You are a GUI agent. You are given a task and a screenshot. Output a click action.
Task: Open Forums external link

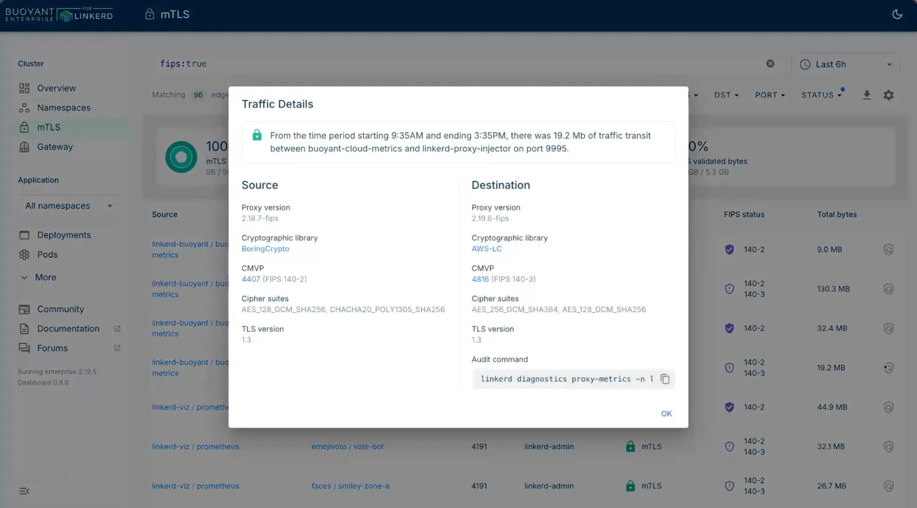[52, 348]
